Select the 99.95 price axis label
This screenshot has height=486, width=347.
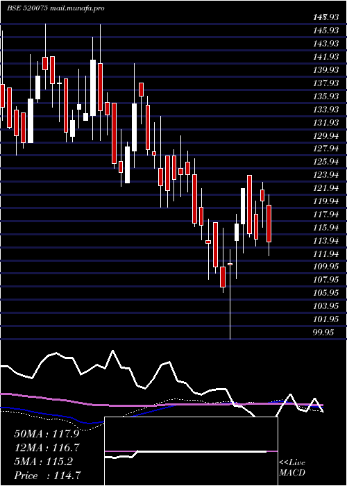click(323, 333)
